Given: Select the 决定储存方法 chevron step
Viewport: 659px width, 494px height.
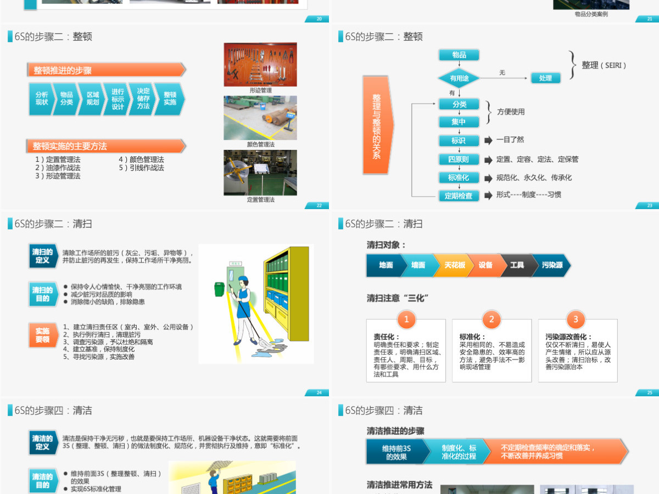Looking at the screenshot, I should [143, 99].
